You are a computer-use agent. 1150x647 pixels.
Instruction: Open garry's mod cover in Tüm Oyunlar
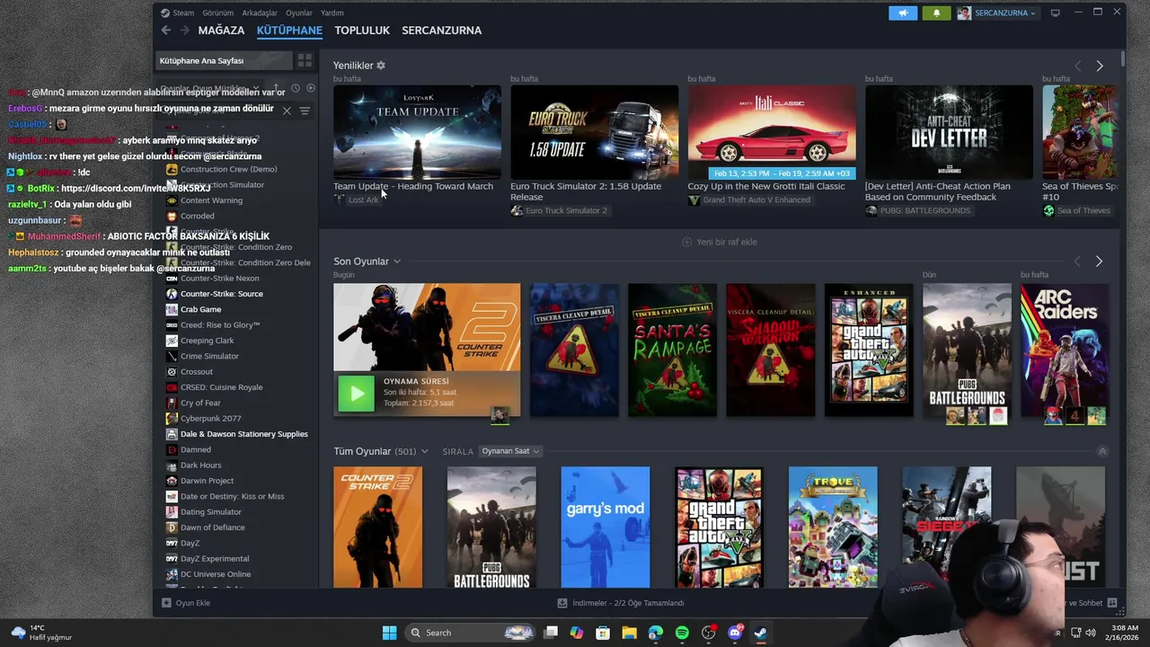pyautogui.click(x=606, y=527)
